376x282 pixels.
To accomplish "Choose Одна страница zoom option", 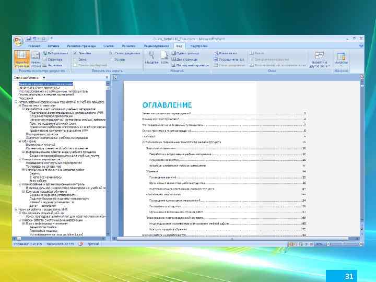I will [x=185, y=53].
